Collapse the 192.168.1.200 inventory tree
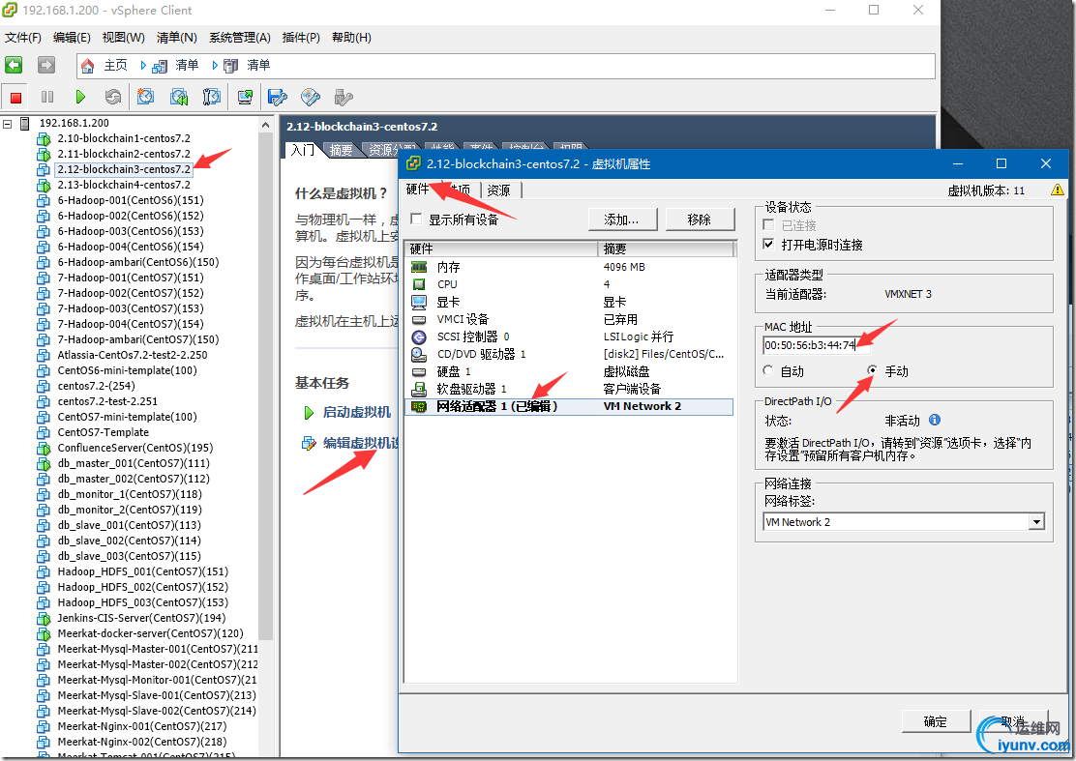Image resolution: width=1076 pixels, height=761 pixels. [9, 124]
